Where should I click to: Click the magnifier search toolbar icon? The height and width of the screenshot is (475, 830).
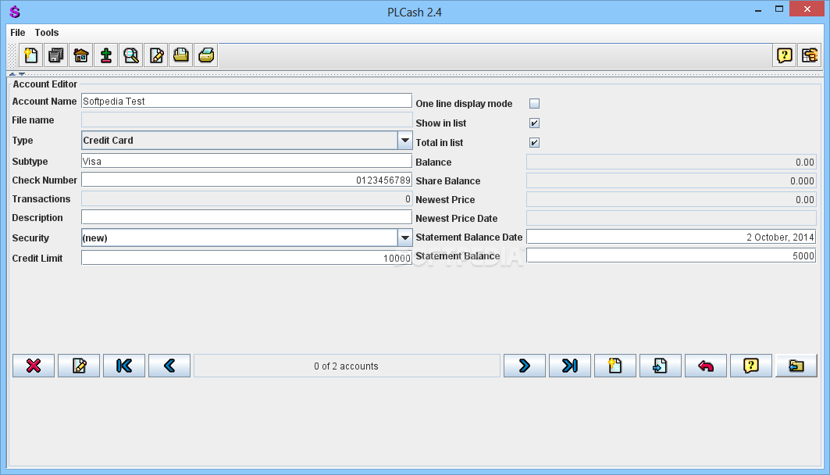click(130, 55)
